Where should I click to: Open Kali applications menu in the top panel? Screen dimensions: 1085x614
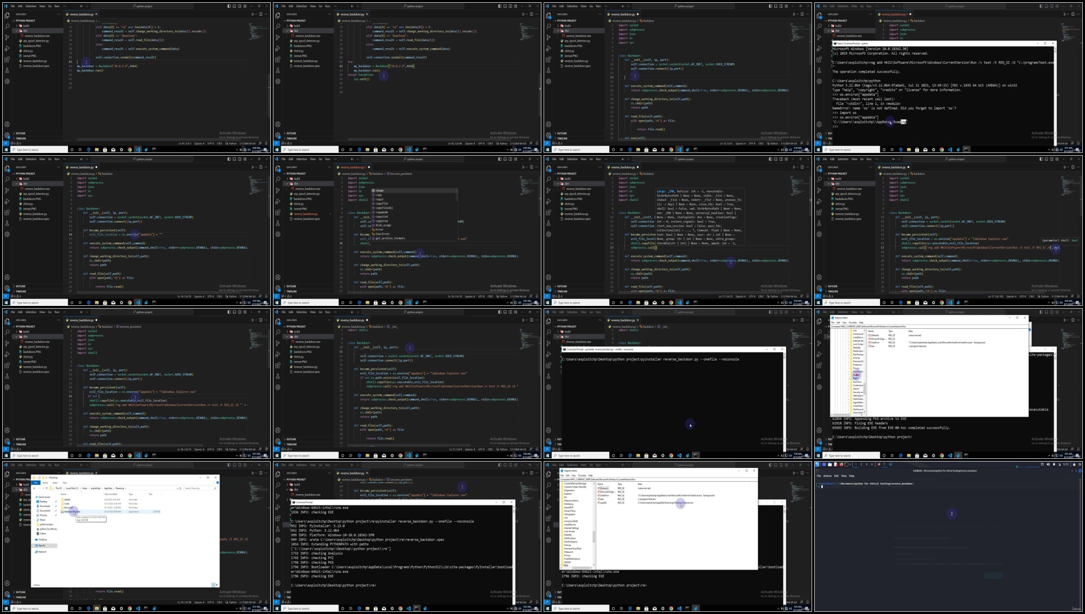pos(817,464)
